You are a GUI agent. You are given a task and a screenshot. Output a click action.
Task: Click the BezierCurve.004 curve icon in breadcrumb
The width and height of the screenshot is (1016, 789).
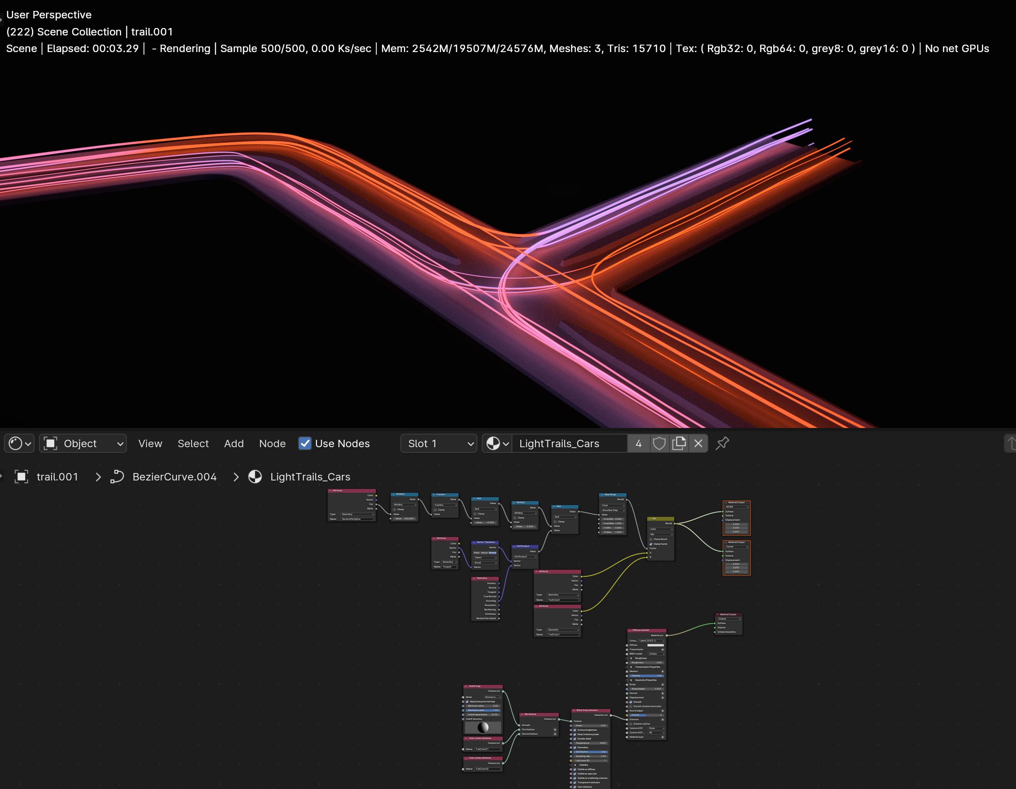point(117,477)
